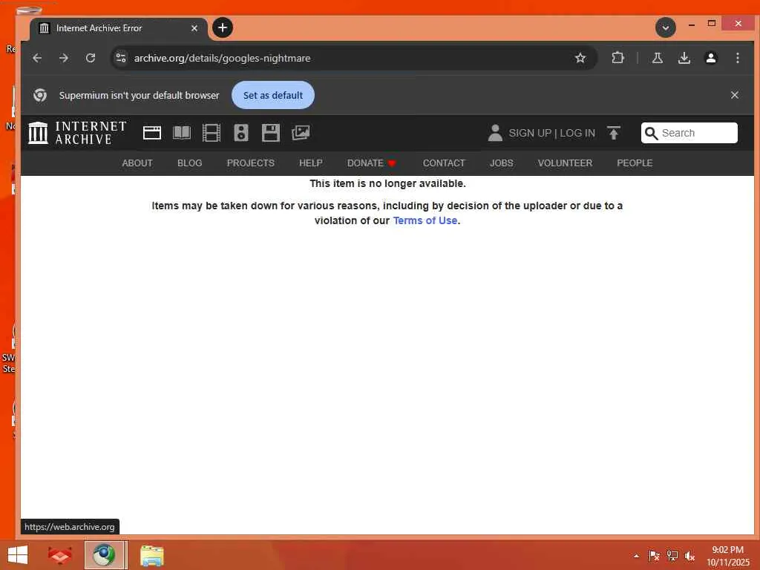Open the JOBS menu item

click(x=501, y=163)
